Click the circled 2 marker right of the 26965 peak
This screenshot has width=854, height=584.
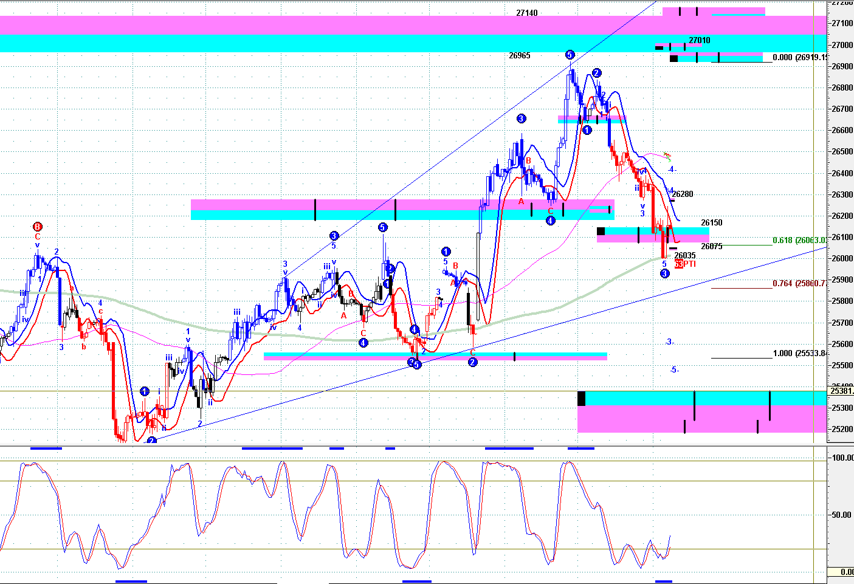597,73
